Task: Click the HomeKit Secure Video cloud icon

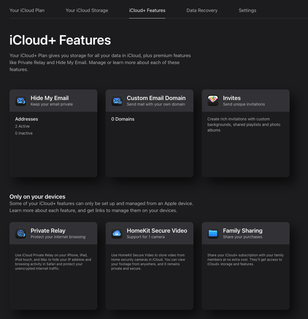Action: [117, 233]
